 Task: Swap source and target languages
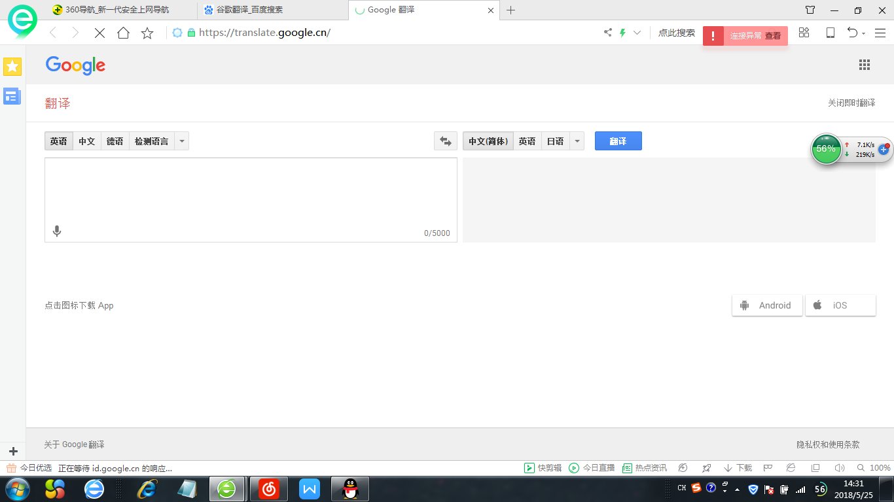pos(446,141)
